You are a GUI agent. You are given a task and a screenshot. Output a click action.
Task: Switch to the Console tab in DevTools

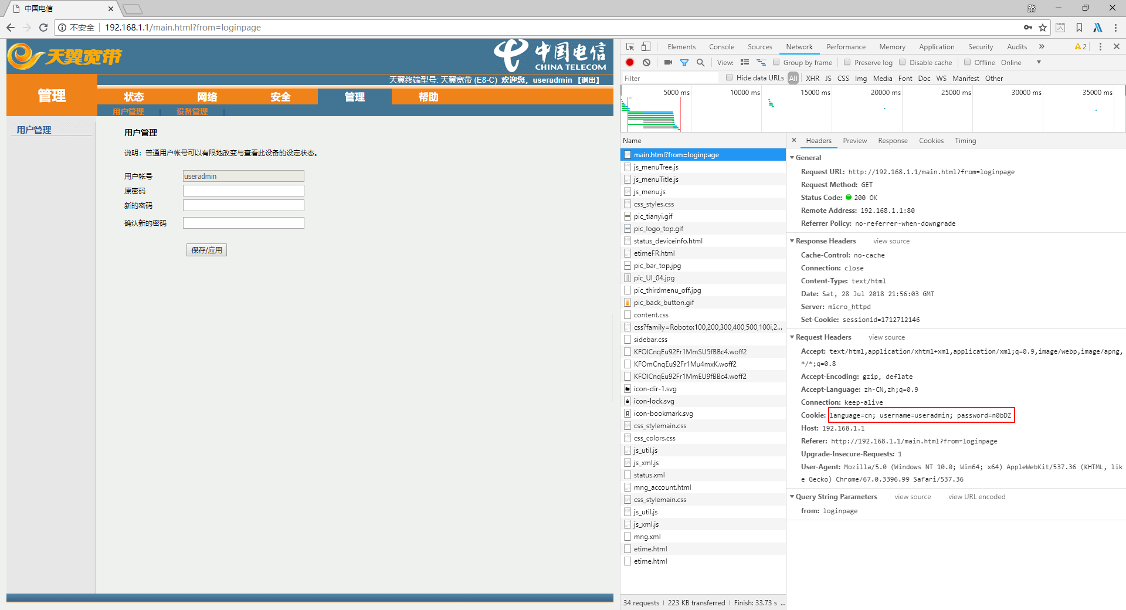point(721,47)
